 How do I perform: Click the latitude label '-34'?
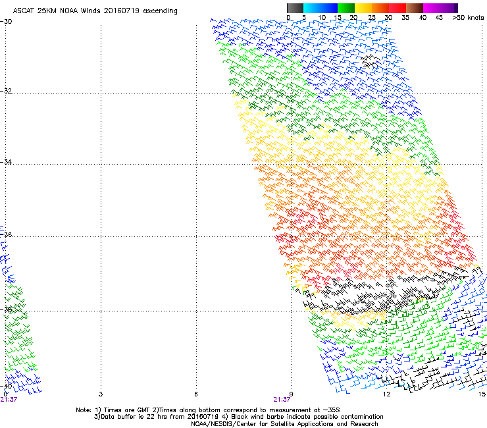pos(6,162)
